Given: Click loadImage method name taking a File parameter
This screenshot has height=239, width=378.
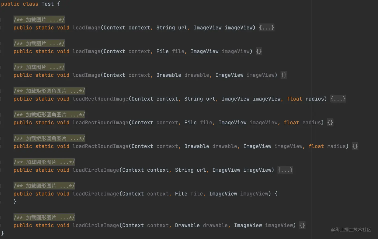Looking at the screenshot, I should (86, 51).
